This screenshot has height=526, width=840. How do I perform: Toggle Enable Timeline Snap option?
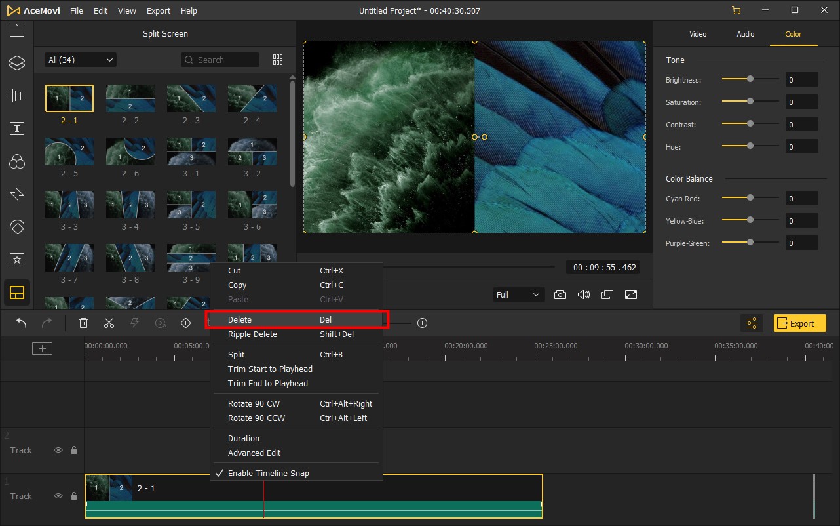268,474
